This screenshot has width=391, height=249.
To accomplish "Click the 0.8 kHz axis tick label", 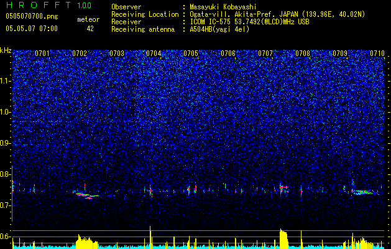I will (6, 174).
